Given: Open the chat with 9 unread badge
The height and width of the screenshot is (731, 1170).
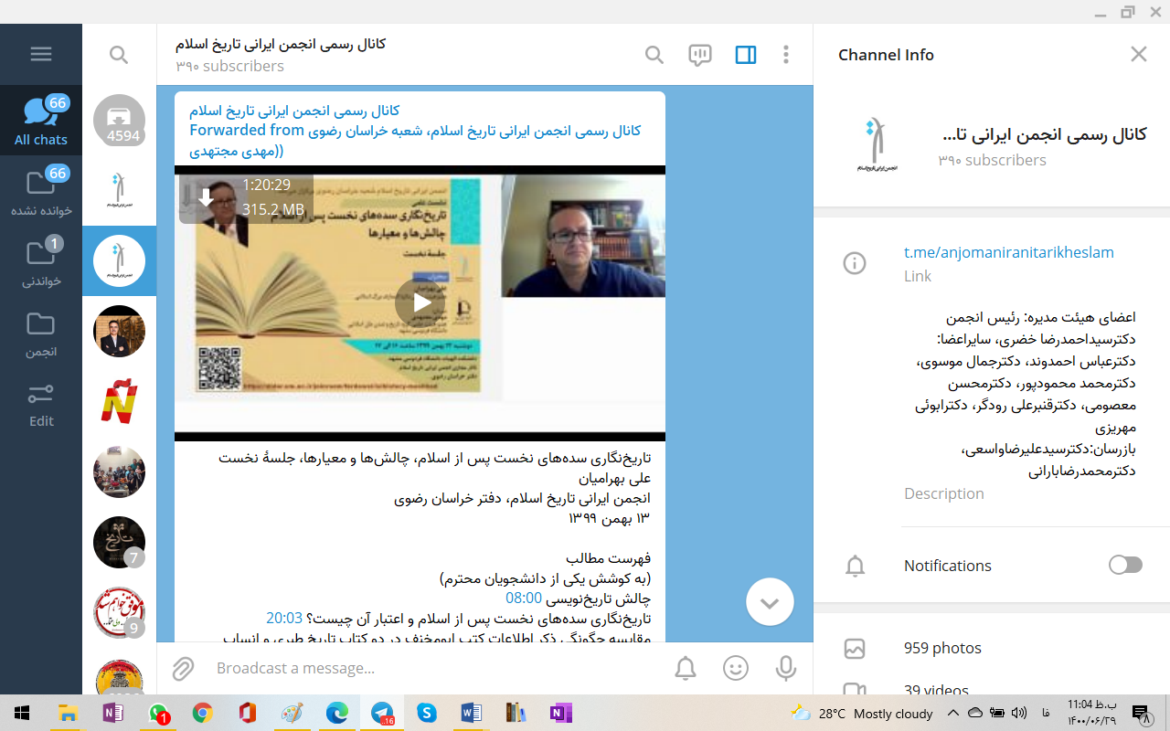Looking at the screenshot, I should coord(119,612).
